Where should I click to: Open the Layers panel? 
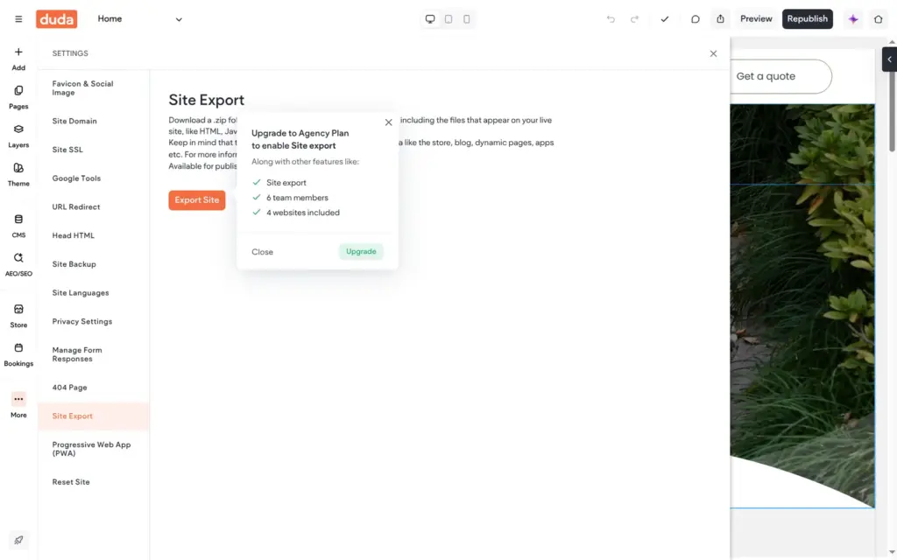(x=18, y=136)
